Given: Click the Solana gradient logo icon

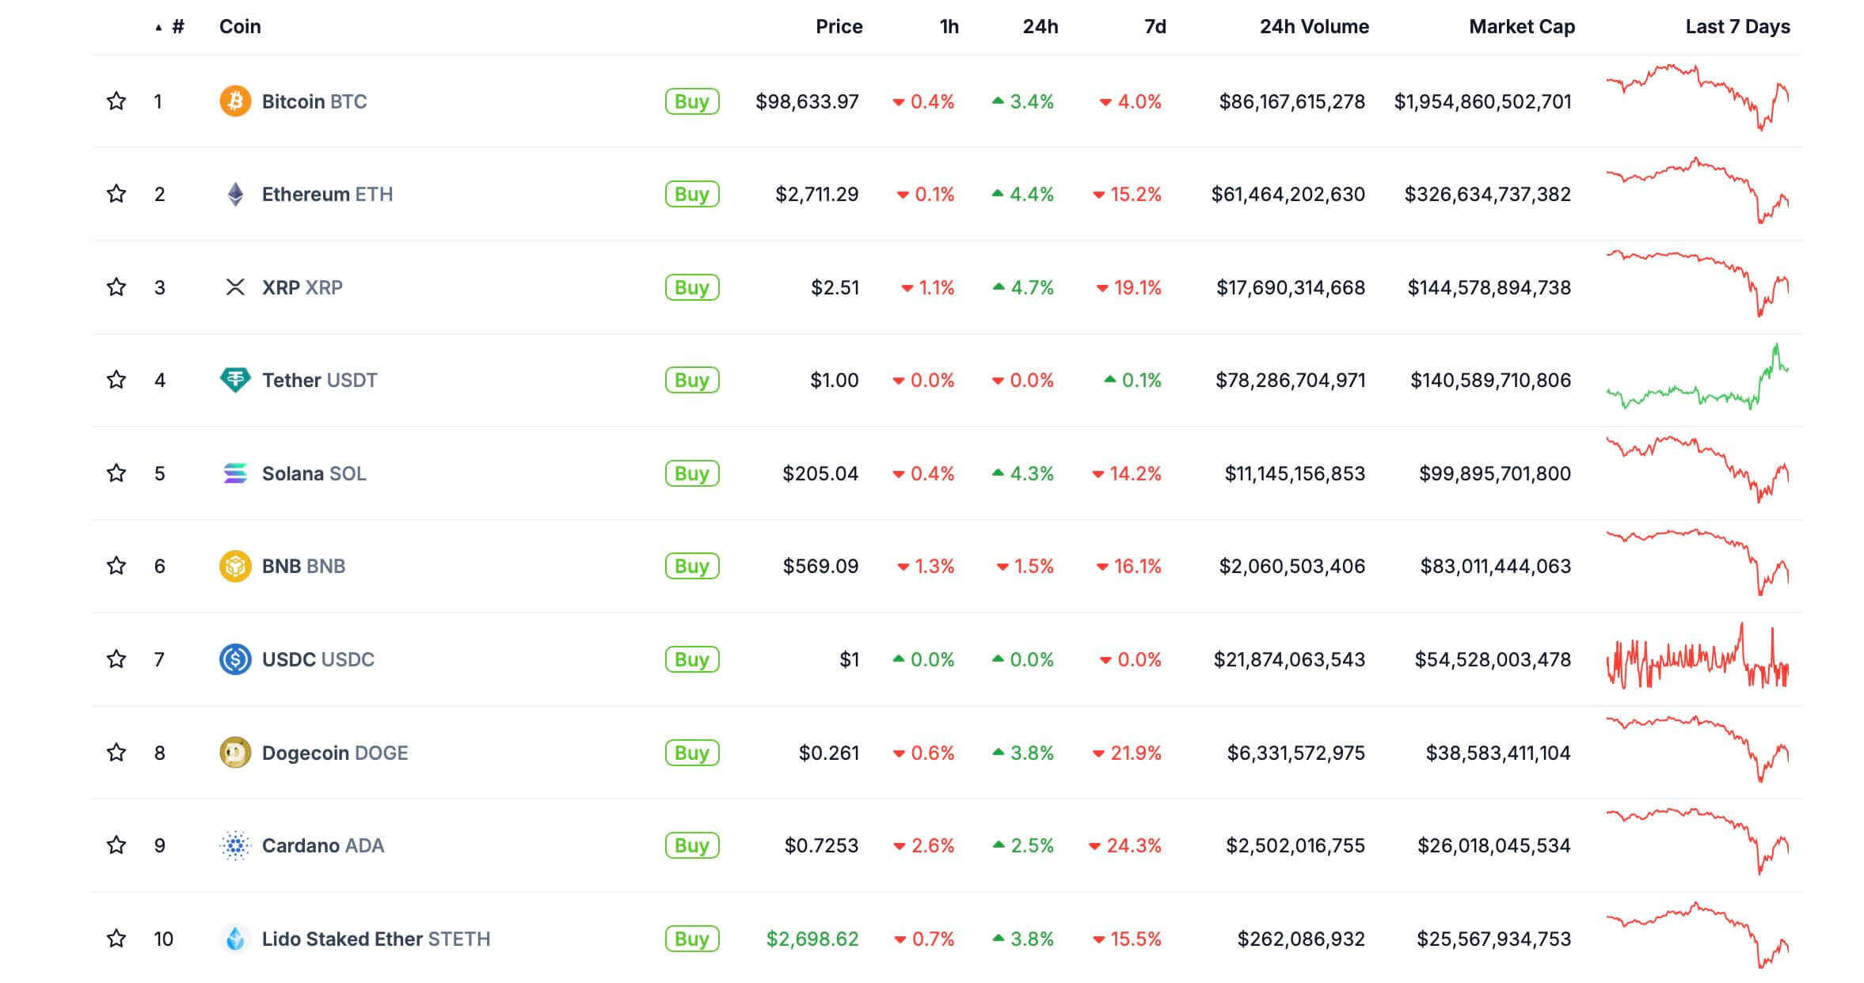Looking at the screenshot, I should pos(235,473).
